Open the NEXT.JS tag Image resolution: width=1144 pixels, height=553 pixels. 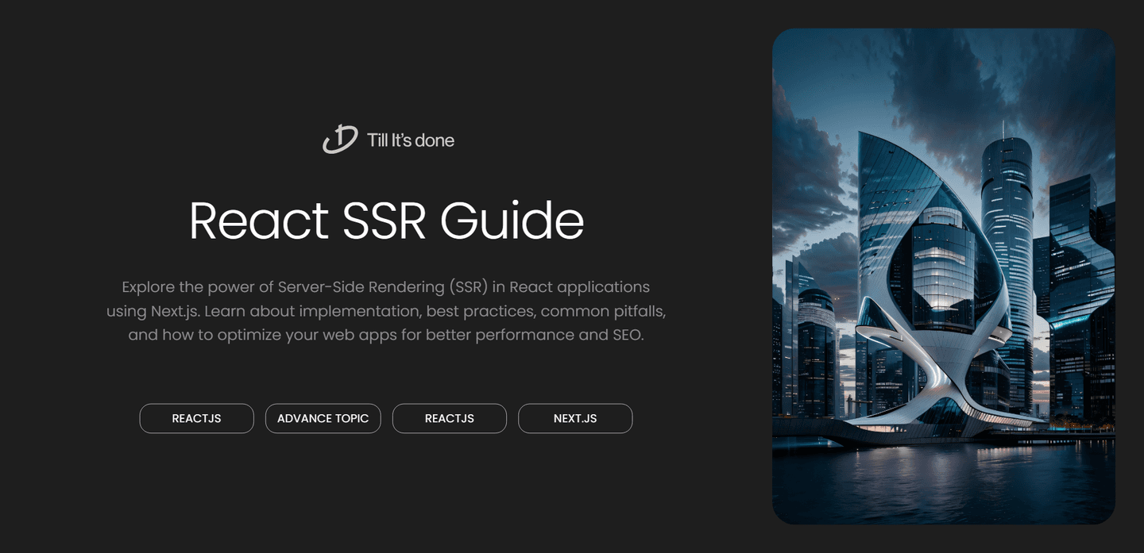click(574, 418)
